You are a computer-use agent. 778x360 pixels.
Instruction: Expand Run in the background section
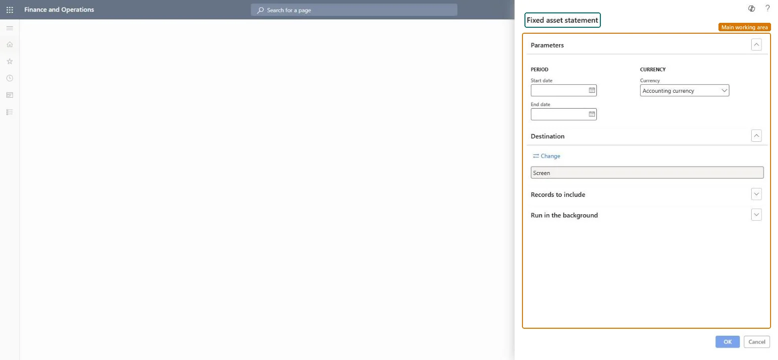click(x=756, y=215)
